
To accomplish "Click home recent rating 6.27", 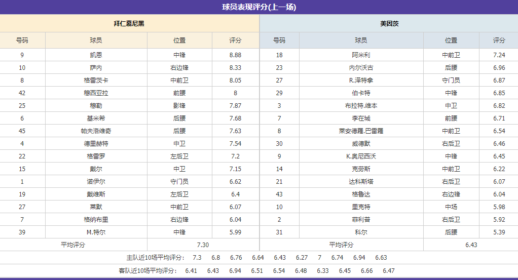I will (x=302, y=258).
